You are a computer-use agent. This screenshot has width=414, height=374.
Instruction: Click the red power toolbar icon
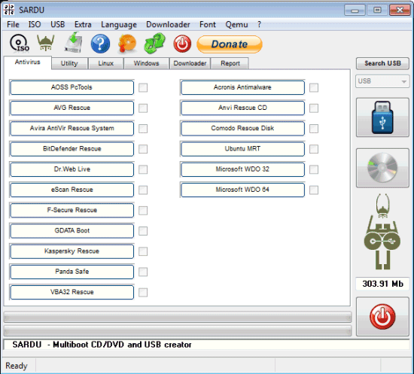(x=182, y=44)
